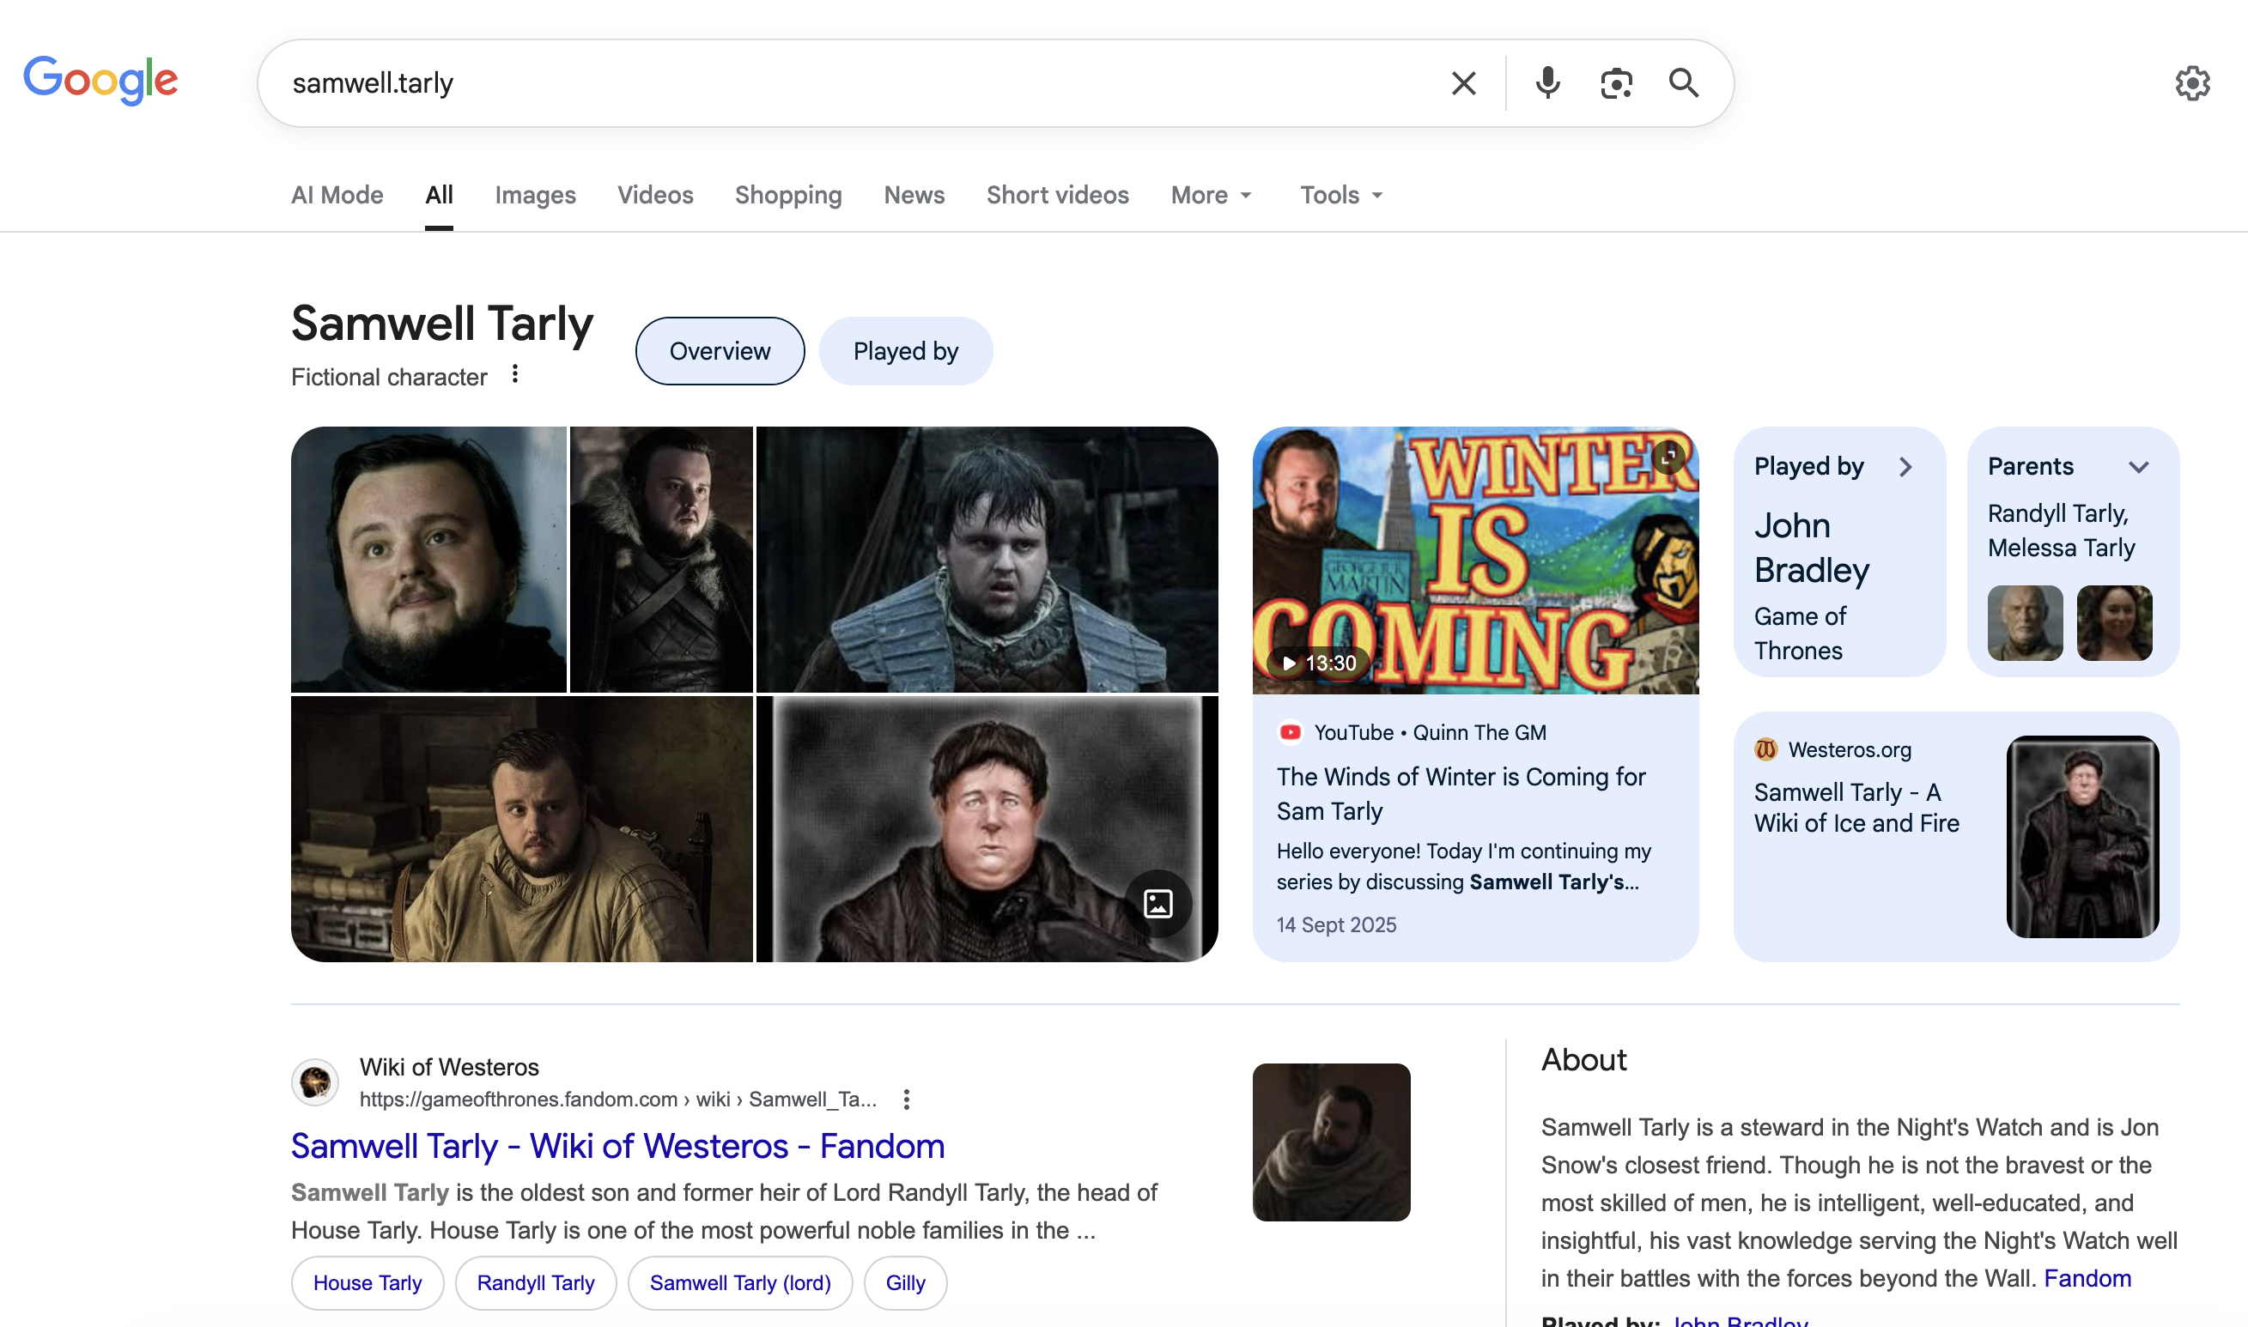Click the 'Game of Thrones' text under John Bradley
2248x1327 pixels.
point(1801,633)
